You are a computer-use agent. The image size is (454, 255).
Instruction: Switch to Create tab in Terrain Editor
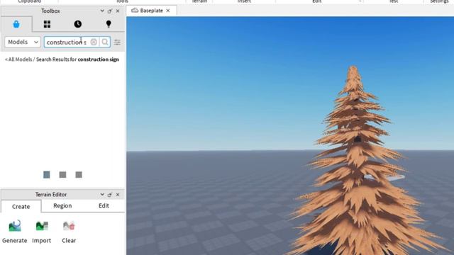[x=21, y=206]
